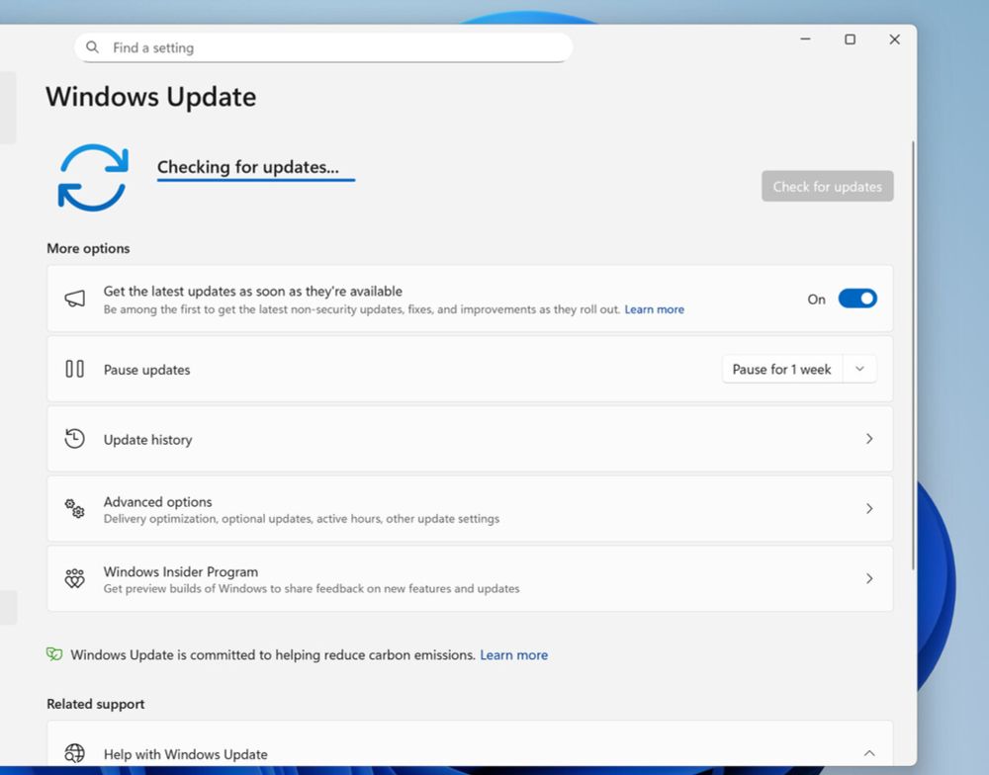Focus the Find a setting search field
989x775 pixels.
(323, 47)
